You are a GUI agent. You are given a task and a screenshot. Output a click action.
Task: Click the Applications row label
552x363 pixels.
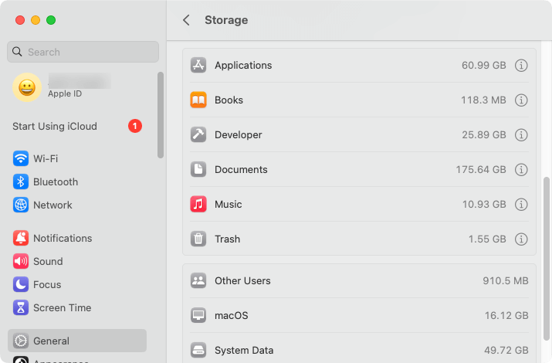243,65
